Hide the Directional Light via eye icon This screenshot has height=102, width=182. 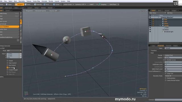coord(150,31)
